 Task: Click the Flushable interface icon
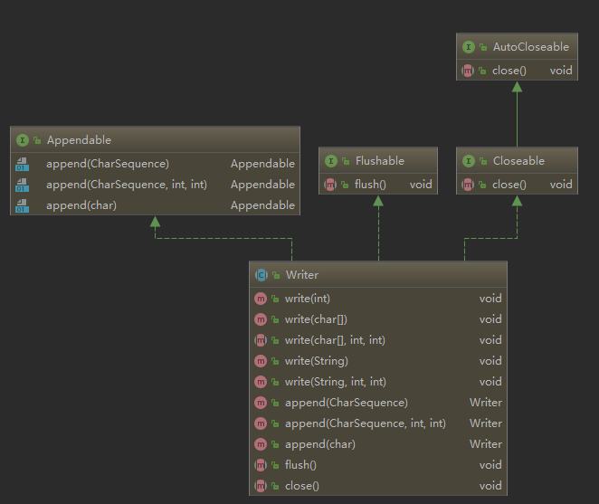click(331, 161)
